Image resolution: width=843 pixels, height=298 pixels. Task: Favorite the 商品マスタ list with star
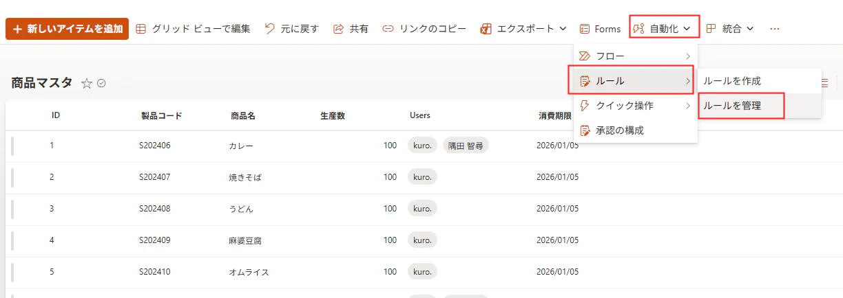tap(87, 84)
